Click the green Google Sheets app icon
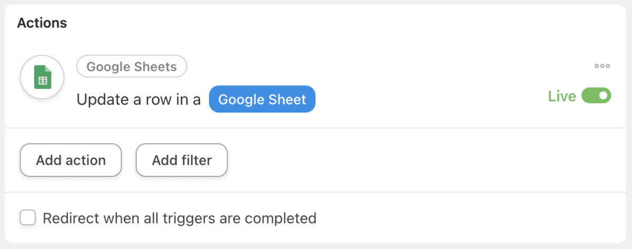This screenshot has height=249, width=632. click(42, 78)
